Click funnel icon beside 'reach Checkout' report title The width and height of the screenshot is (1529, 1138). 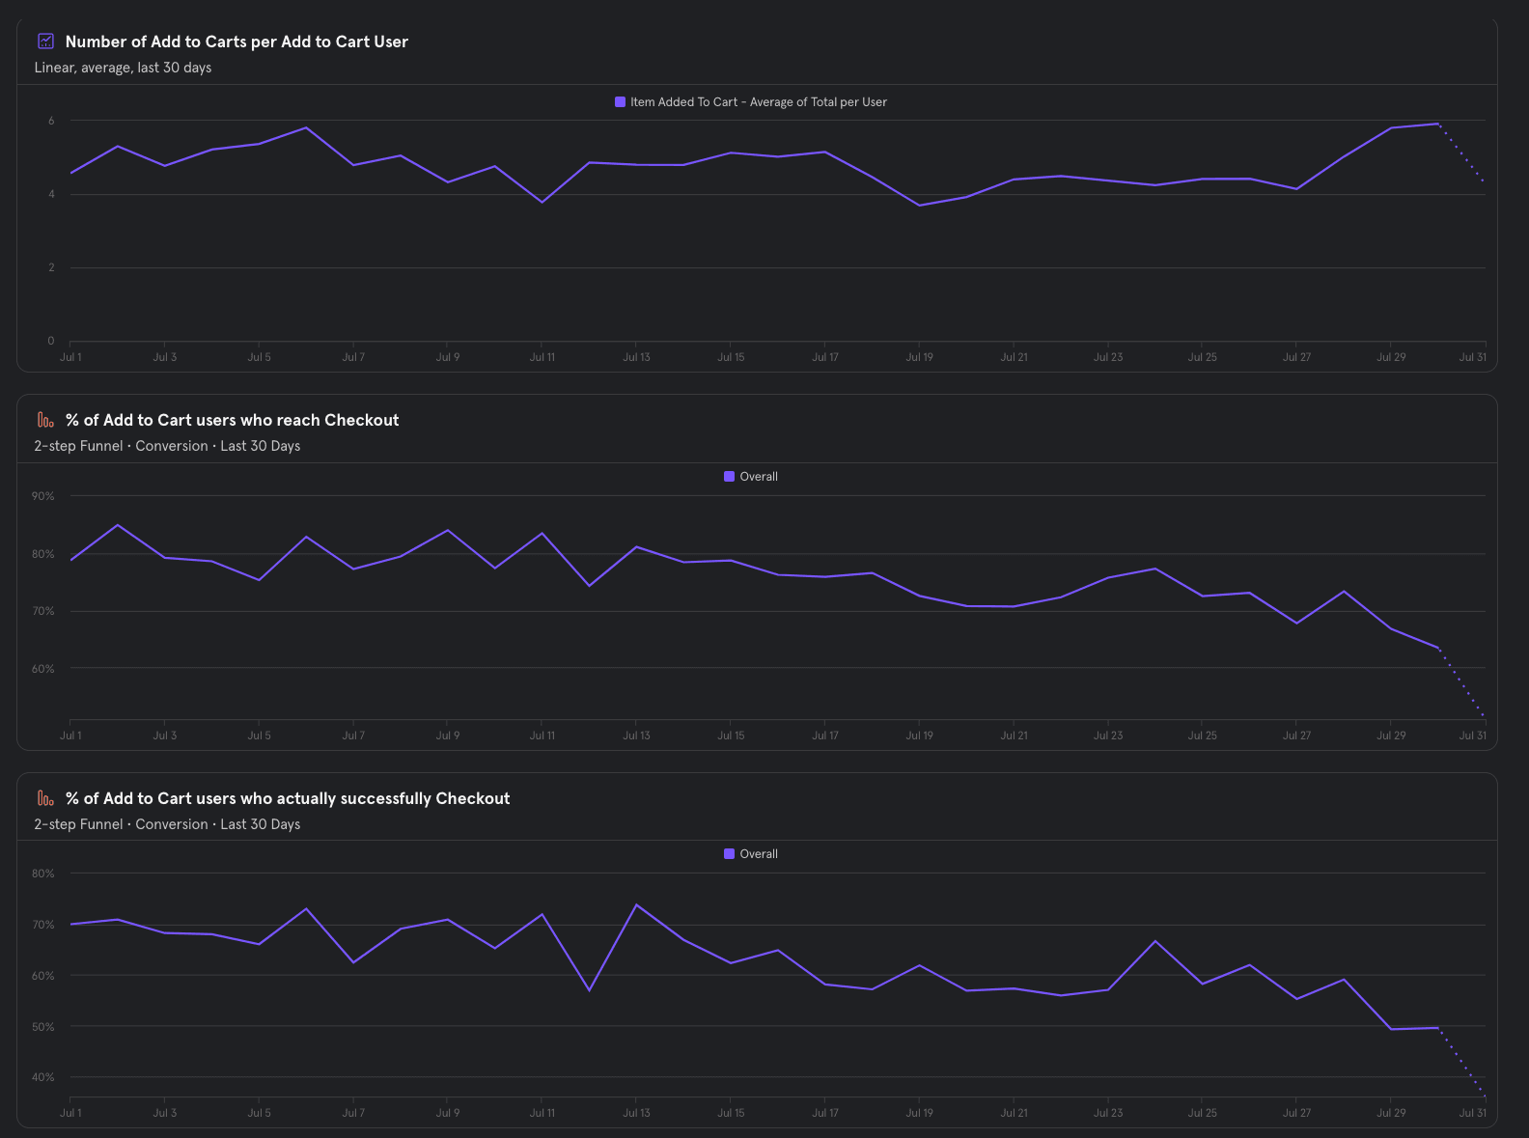click(45, 420)
